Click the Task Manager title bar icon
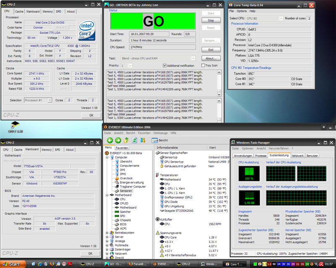The height and width of the screenshot is (268, 336). pos(234,142)
